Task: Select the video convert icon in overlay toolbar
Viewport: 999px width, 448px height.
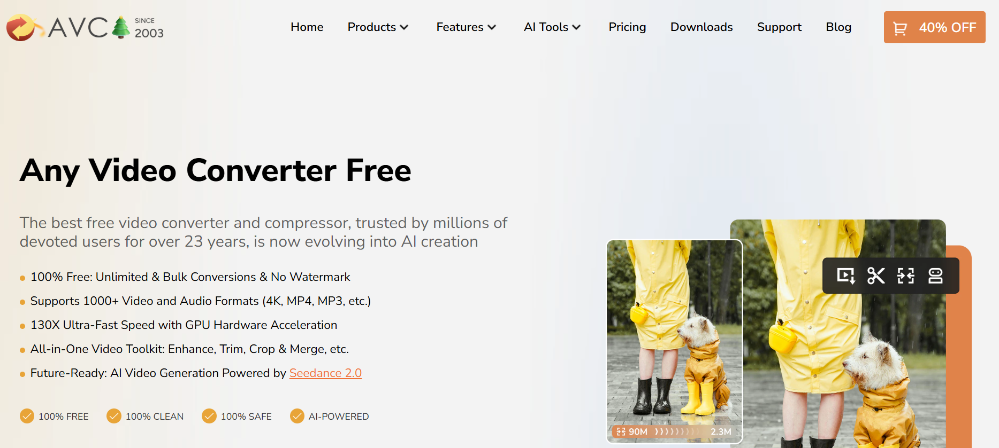Action: point(846,276)
